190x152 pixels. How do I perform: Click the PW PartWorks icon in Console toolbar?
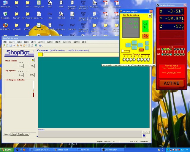(14, 45)
